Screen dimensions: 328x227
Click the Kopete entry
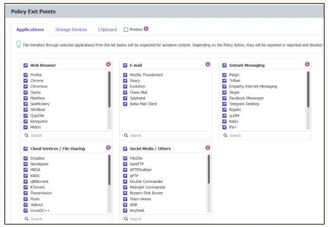point(235,110)
